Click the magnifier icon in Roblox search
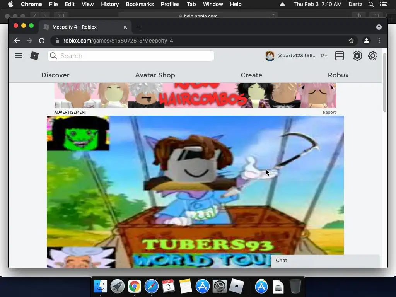The image size is (396, 297). [53, 56]
